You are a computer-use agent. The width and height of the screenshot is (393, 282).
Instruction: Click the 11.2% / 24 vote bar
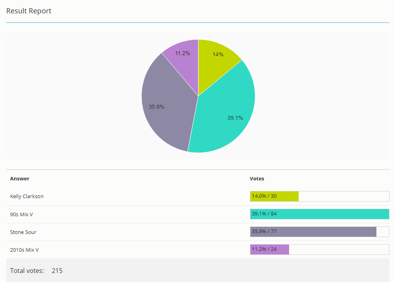click(x=320, y=249)
